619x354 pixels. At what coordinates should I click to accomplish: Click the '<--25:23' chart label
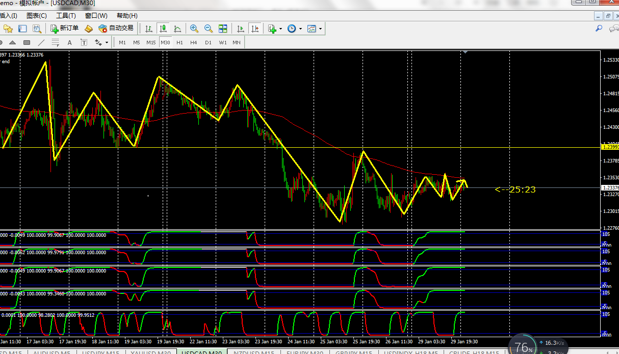click(515, 189)
